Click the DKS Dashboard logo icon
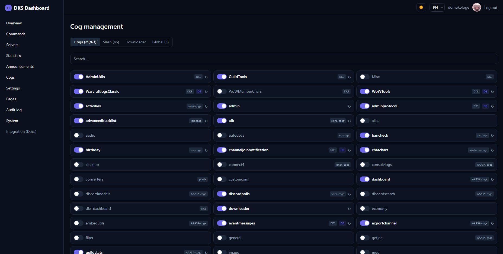 pos(8,8)
